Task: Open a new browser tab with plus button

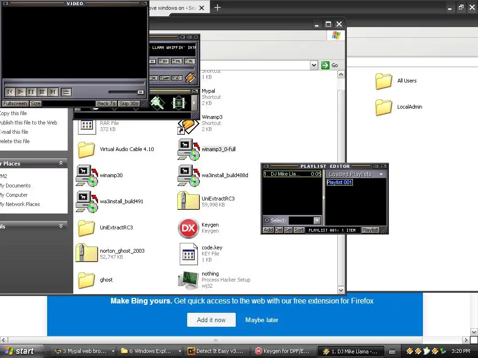Action: [x=218, y=7]
